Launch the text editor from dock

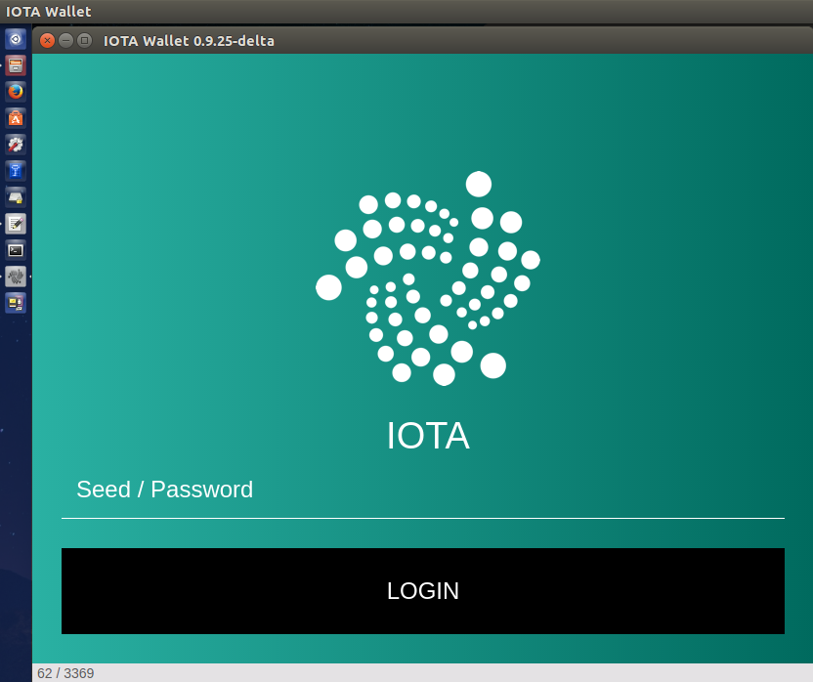click(16, 224)
